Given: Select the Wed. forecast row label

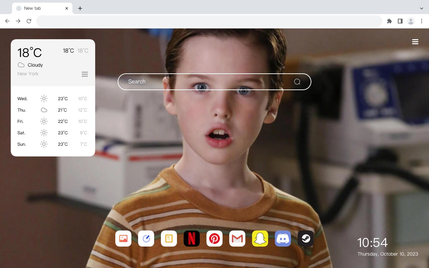Looking at the screenshot, I should tap(22, 98).
